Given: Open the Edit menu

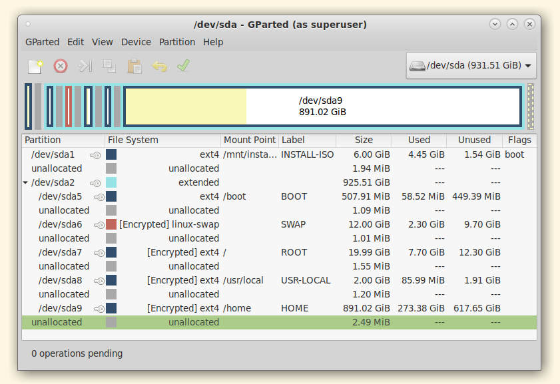Looking at the screenshot, I should click(76, 42).
